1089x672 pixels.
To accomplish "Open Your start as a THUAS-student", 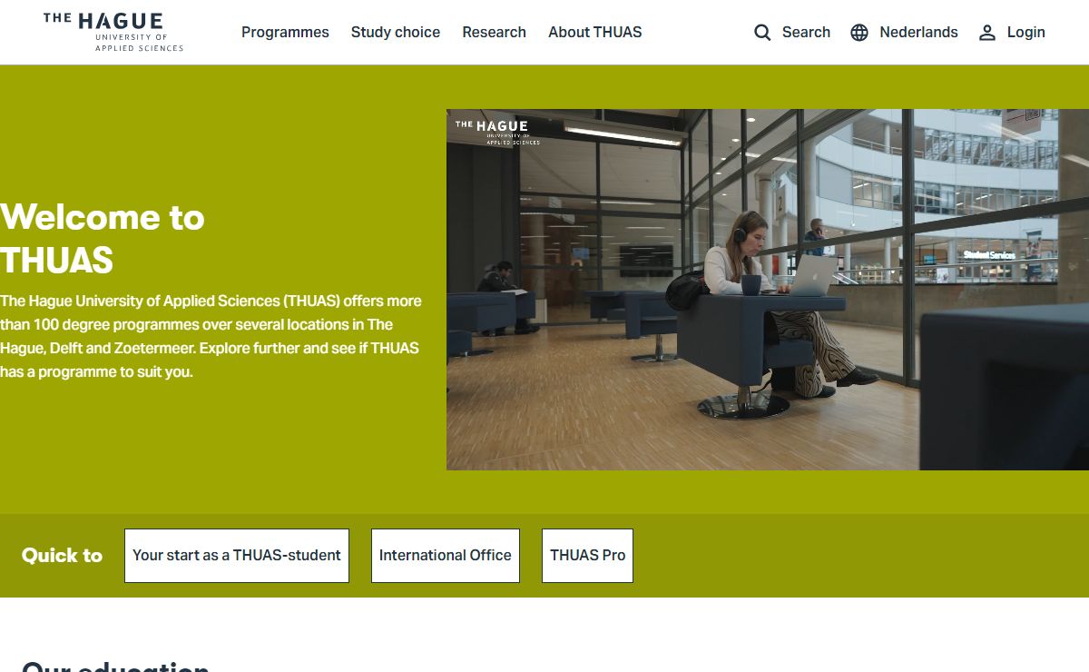I will 237,556.
